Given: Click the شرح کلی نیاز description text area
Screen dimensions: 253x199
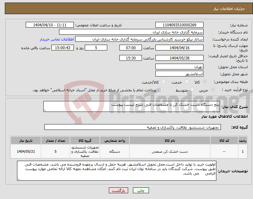Looking at the screenshot, I should (x=132, y=106).
